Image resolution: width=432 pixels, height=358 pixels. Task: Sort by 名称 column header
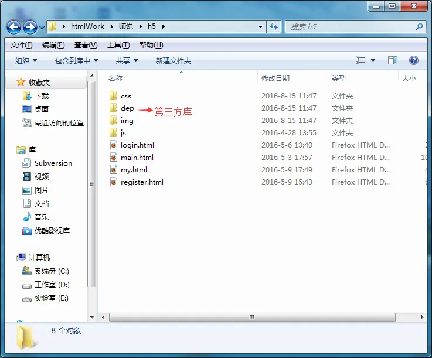click(115, 78)
